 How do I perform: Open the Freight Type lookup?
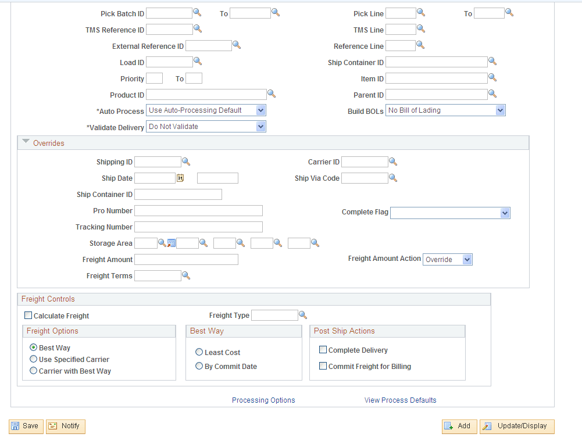pyautogui.click(x=302, y=314)
